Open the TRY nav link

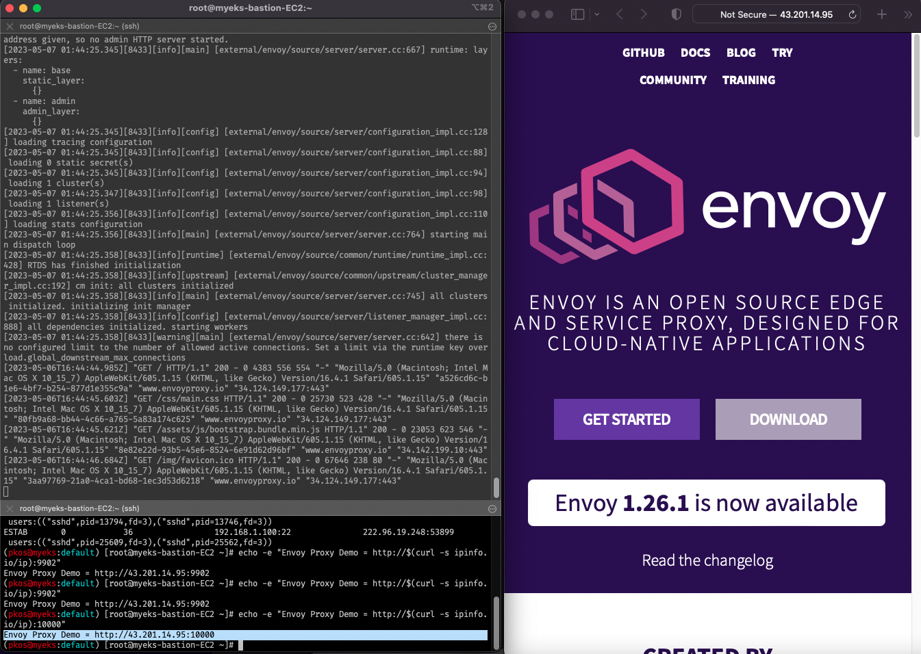pyautogui.click(x=782, y=53)
